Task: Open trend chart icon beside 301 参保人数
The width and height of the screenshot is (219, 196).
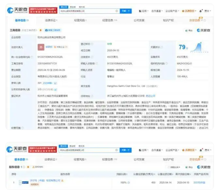Action: point(55,83)
